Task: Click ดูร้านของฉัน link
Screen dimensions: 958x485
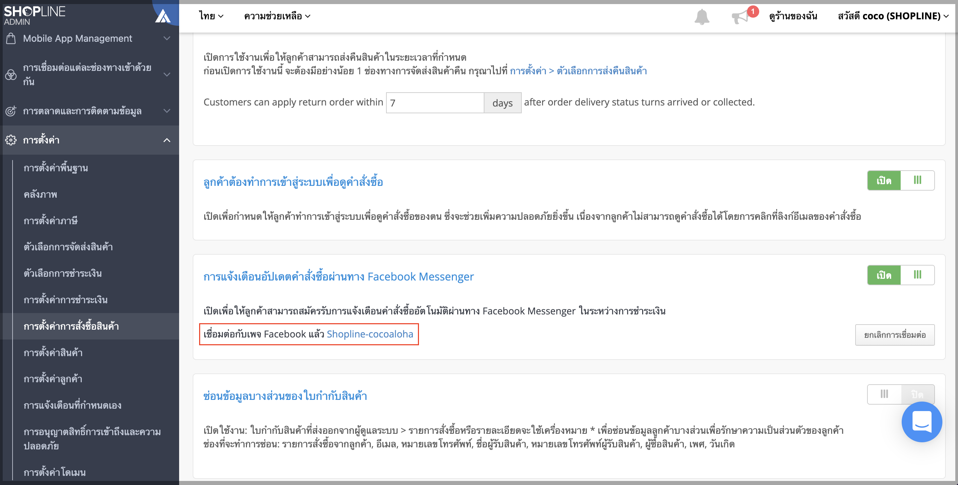Action: point(793,16)
